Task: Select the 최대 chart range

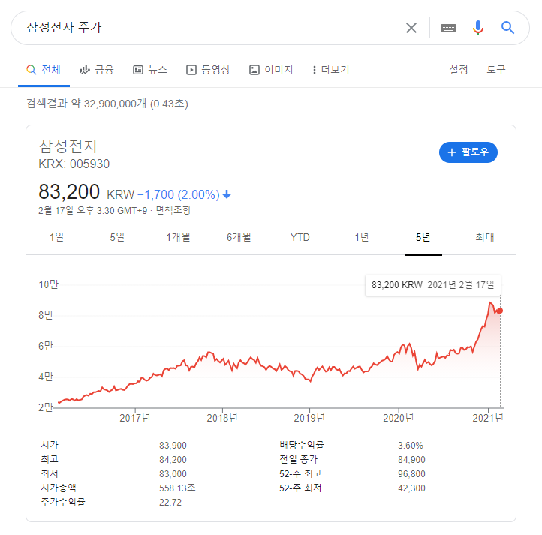Action: (x=485, y=237)
